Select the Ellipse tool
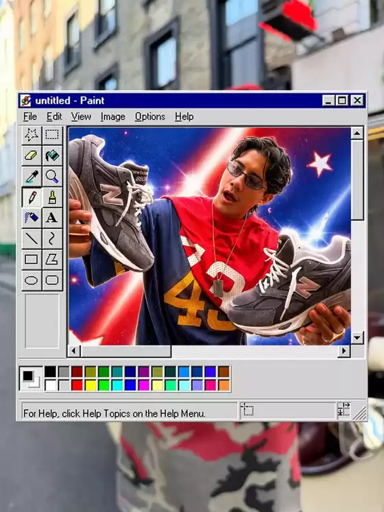384x512 pixels. coord(32,280)
